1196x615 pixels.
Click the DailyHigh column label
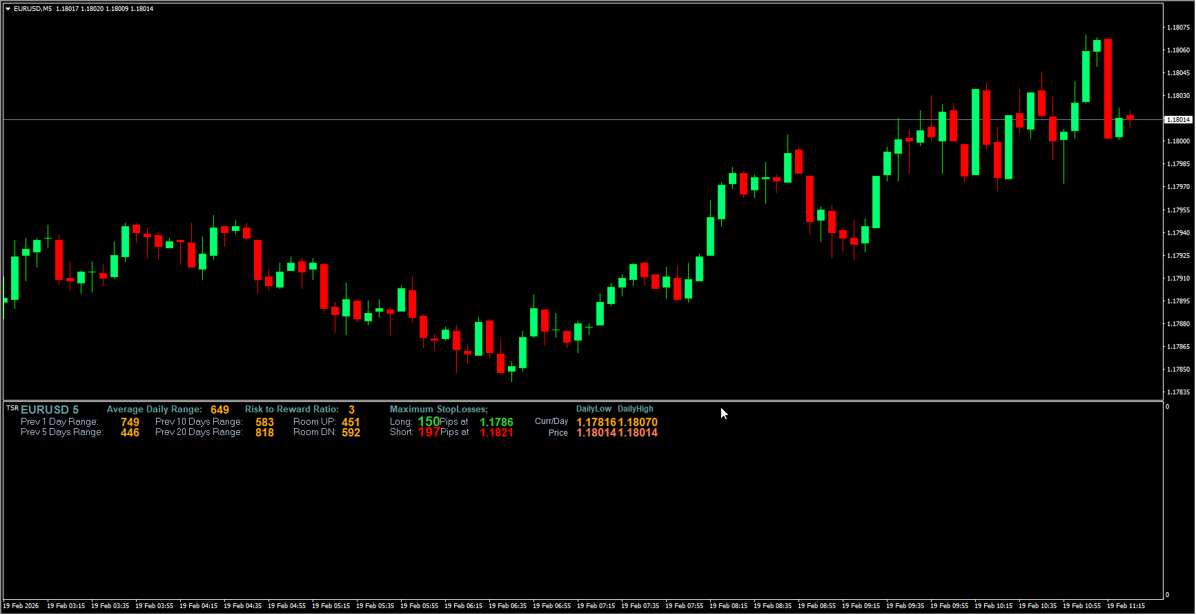[635, 409]
